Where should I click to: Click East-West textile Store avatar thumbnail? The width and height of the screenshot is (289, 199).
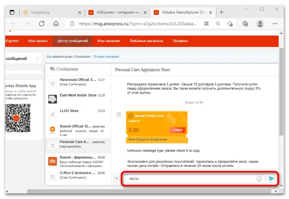click(52, 99)
